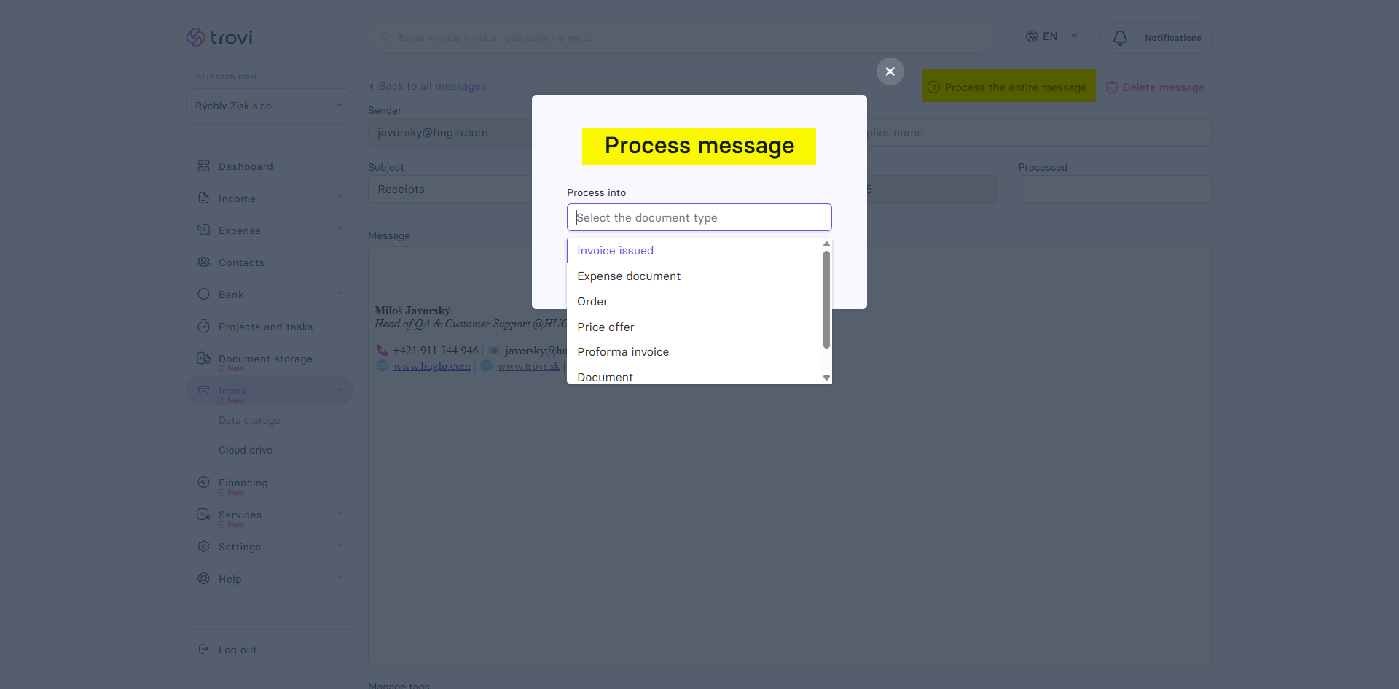Expand the Bank menu chevron
This screenshot has width=1399, height=689.
(x=340, y=293)
